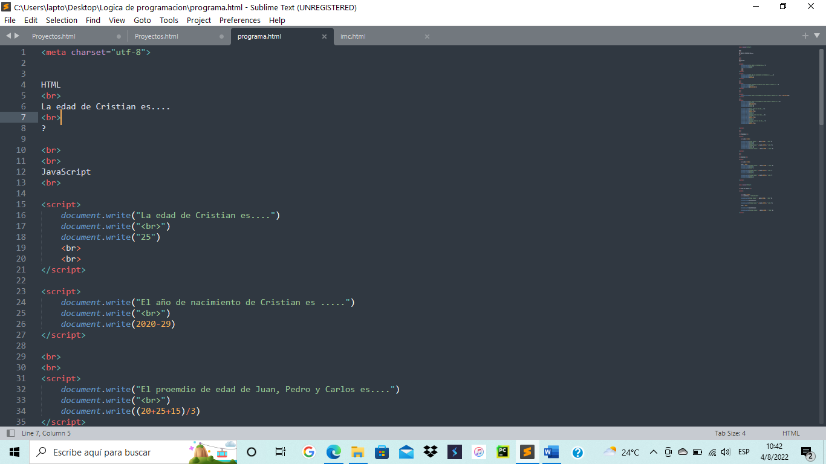
Task: Open the dark blue S app on the taskbar
Action: click(454, 452)
